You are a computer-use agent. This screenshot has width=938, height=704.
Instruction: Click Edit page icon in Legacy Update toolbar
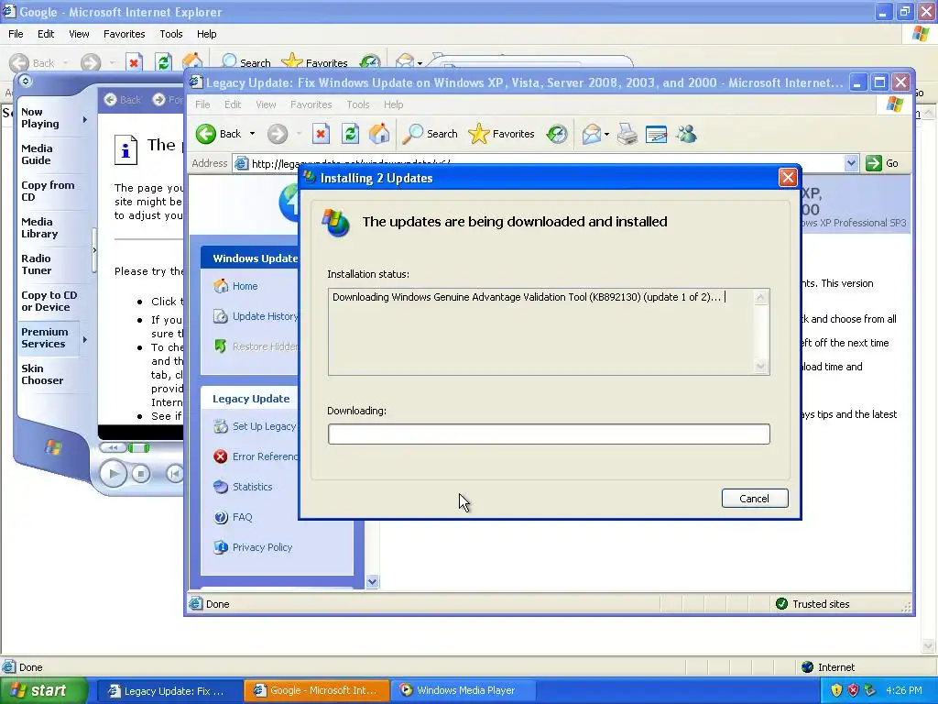(x=656, y=134)
